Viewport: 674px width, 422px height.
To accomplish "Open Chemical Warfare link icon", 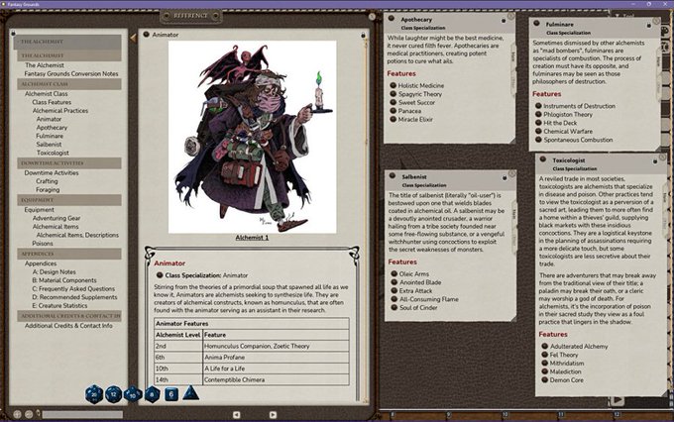I will click(538, 131).
